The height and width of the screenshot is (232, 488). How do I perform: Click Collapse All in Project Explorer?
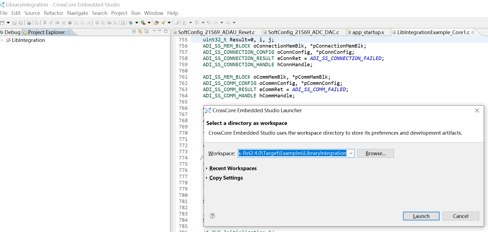[134, 31]
